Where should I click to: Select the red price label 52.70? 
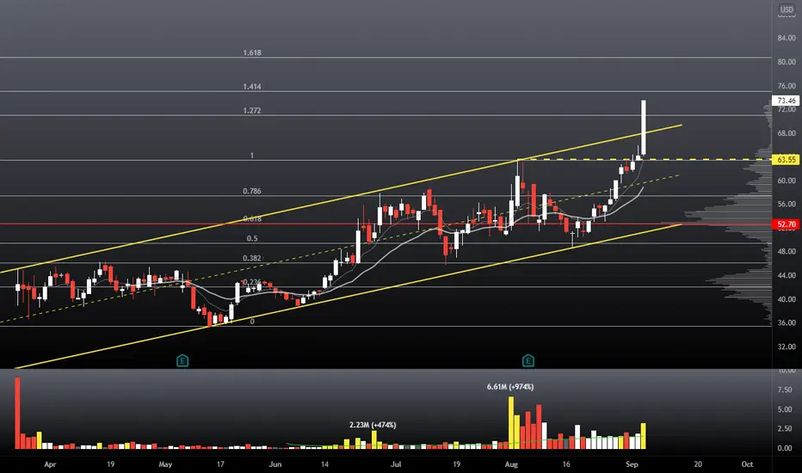[787, 224]
